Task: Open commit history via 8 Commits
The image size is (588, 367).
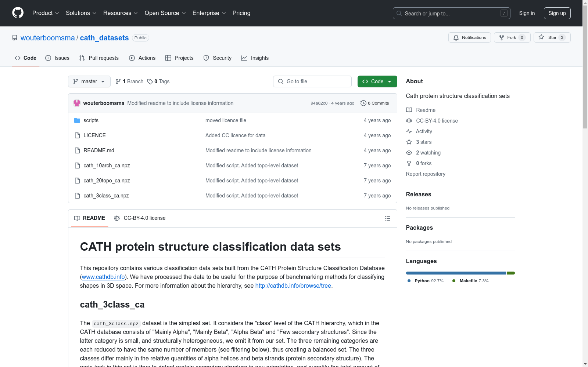Action: click(374, 103)
